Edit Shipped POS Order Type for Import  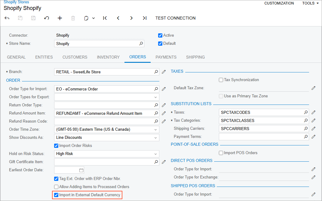pyautogui.click(x=313, y=194)
